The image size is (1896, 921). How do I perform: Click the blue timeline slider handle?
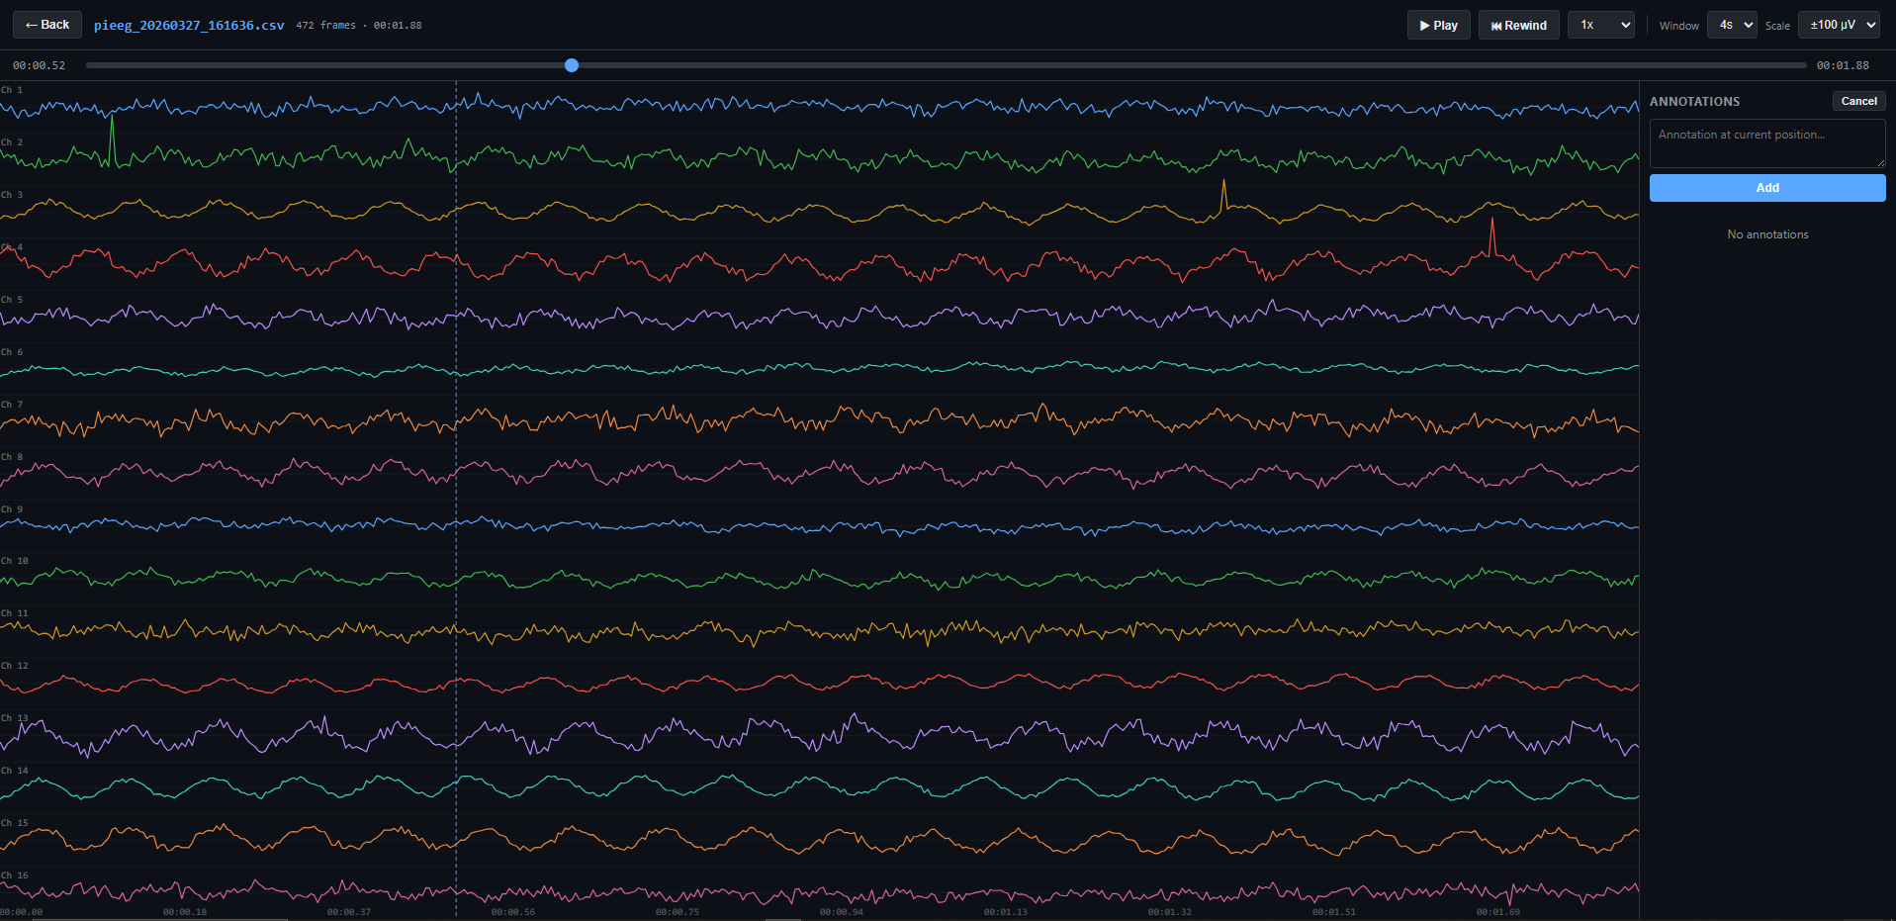(x=572, y=65)
